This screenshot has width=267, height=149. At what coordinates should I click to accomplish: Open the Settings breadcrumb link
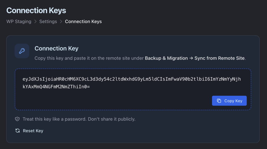48,22
